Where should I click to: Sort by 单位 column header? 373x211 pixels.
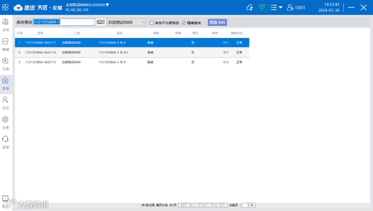(195, 33)
